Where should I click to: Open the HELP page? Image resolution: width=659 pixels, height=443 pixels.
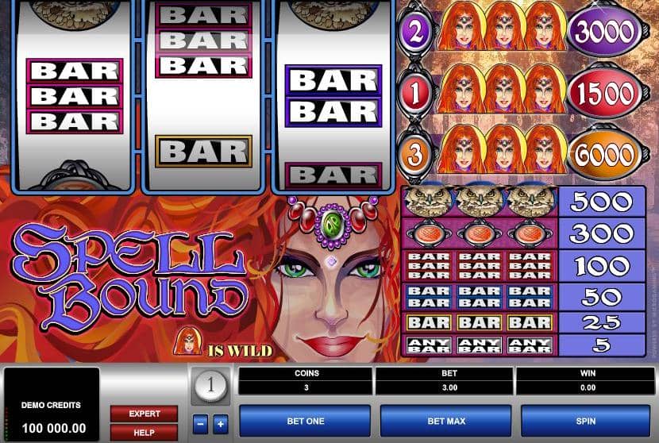click(145, 432)
